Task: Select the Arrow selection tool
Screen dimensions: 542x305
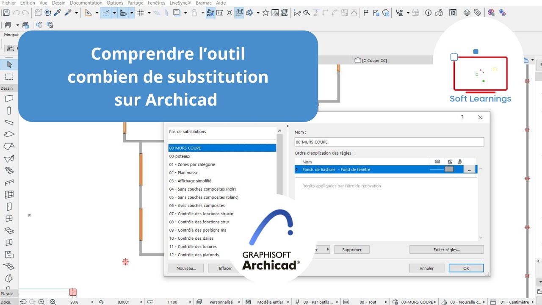Action: (x=9, y=64)
